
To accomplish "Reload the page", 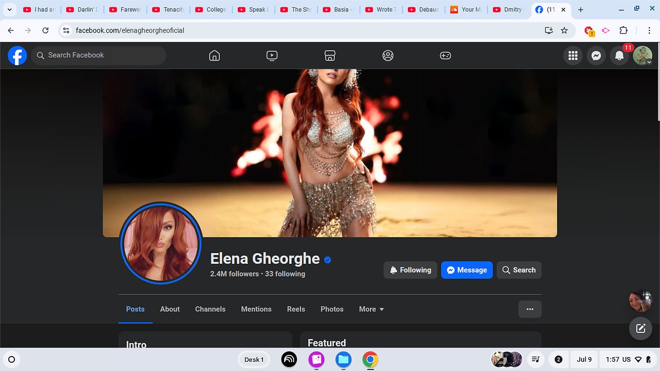I will [x=45, y=30].
